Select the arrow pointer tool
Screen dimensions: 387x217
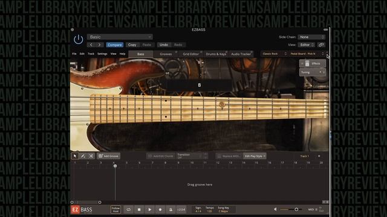click(x=75, y=156)
